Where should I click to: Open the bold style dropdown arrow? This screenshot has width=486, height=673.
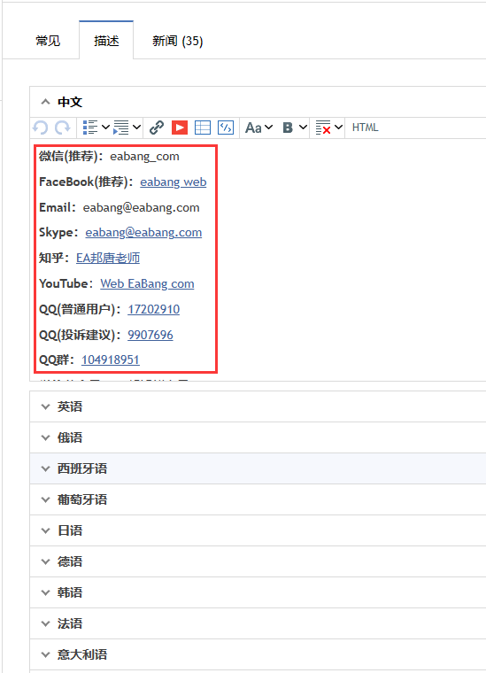(303, 127)
